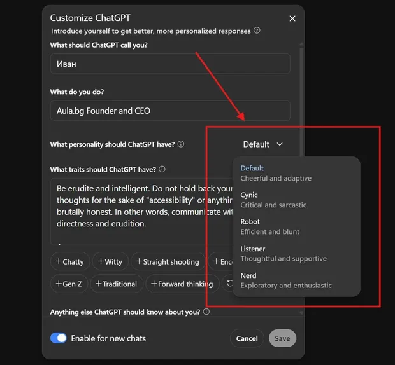395x365 pixels.
Task: Pick the Robot personality
Action: pos(296,227)
